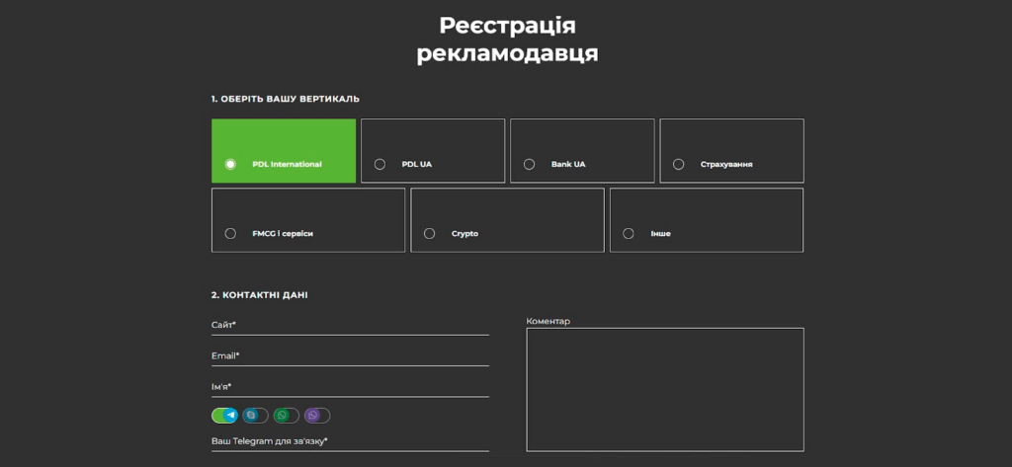Click the Коментар label text
This screenshot has width=1012, height=467.
(548, 321)
